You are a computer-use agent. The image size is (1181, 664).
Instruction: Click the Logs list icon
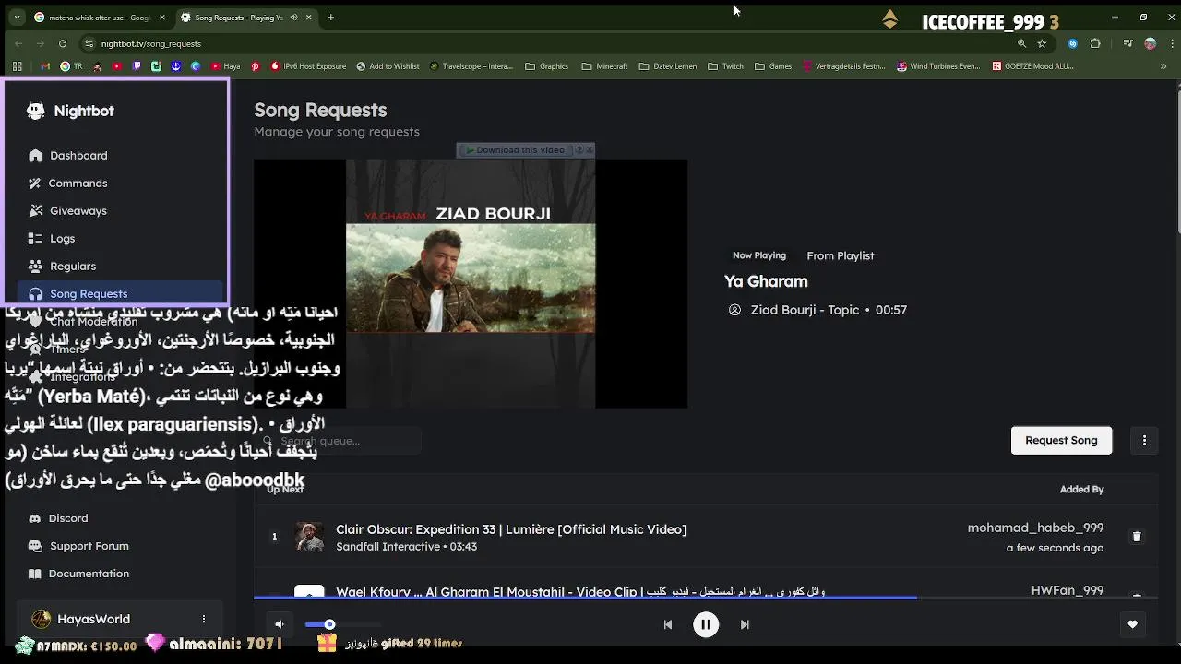35,239
